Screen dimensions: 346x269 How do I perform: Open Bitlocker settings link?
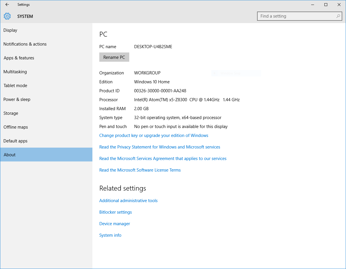pyautogui.click(x=115, y=212)
